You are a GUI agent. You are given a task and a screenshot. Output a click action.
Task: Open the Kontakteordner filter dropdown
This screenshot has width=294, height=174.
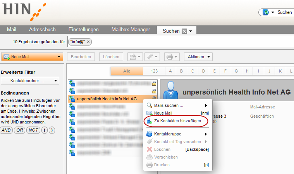click(x=30, y=81)
